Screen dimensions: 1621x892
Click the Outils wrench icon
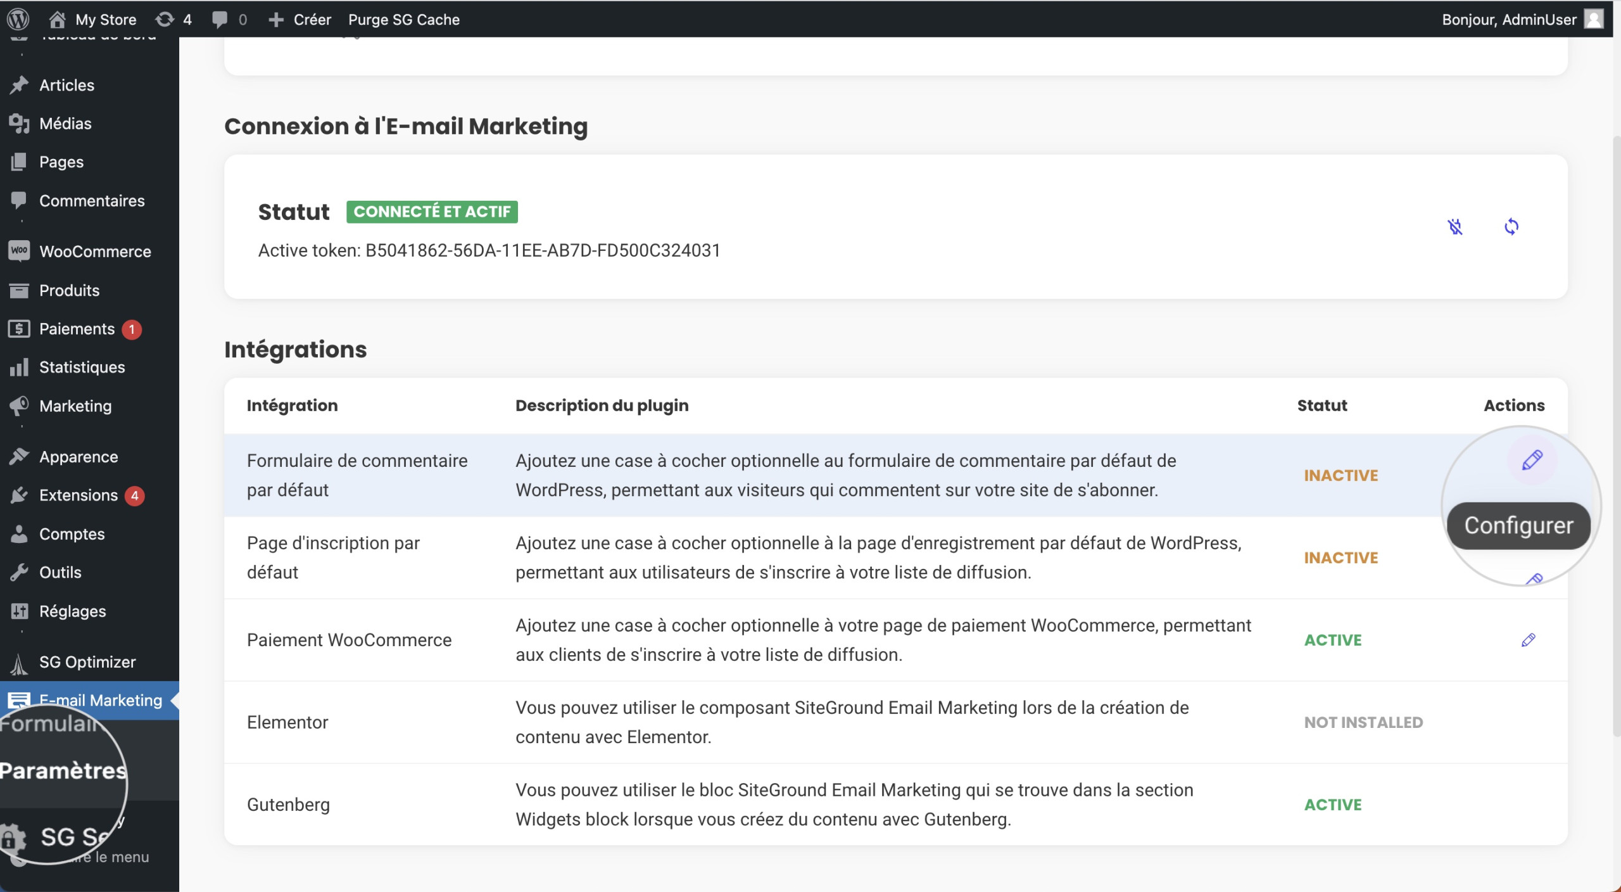point(19,573)
